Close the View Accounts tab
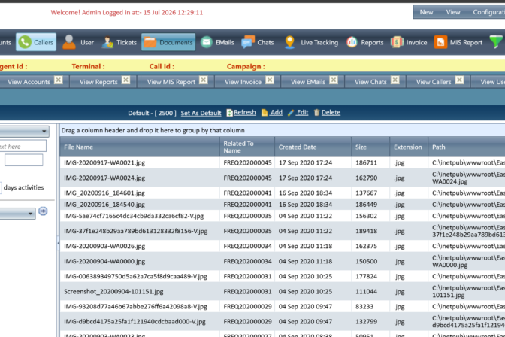This screenshot has height=337, width=505. click(59, 80)
